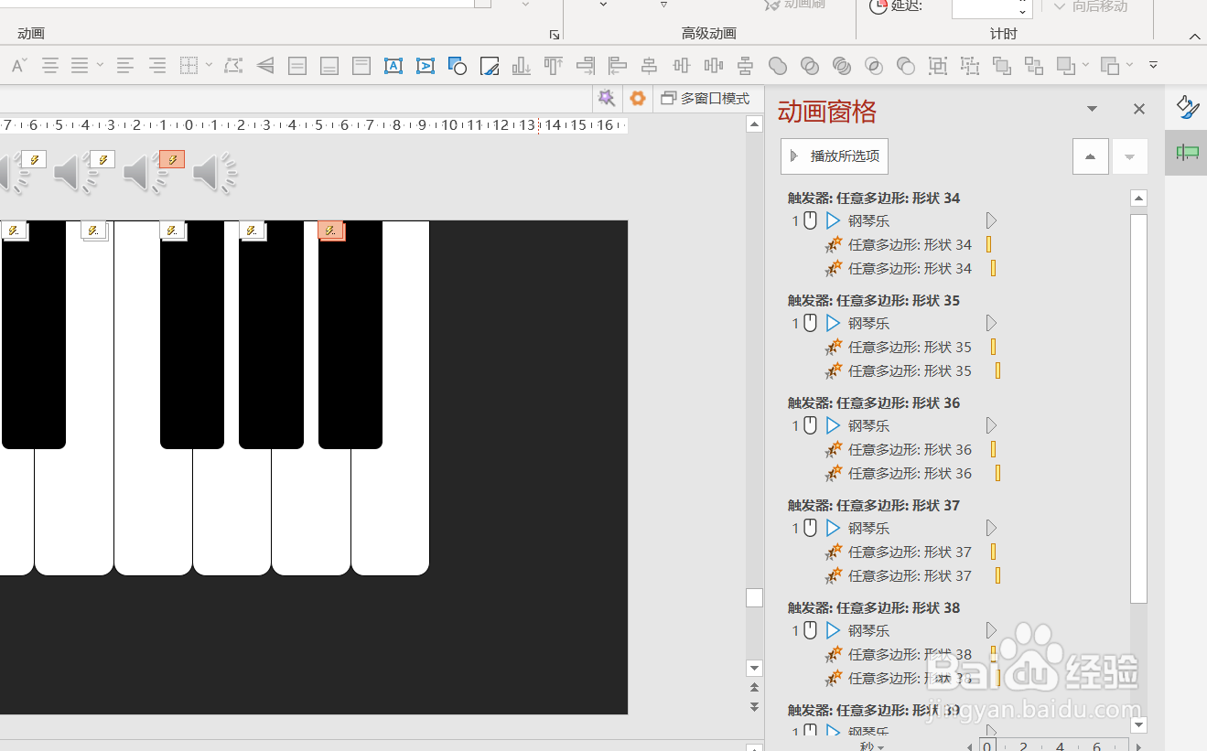
Task: Click the justify text alignment icon
Action: tap(81, 66)
